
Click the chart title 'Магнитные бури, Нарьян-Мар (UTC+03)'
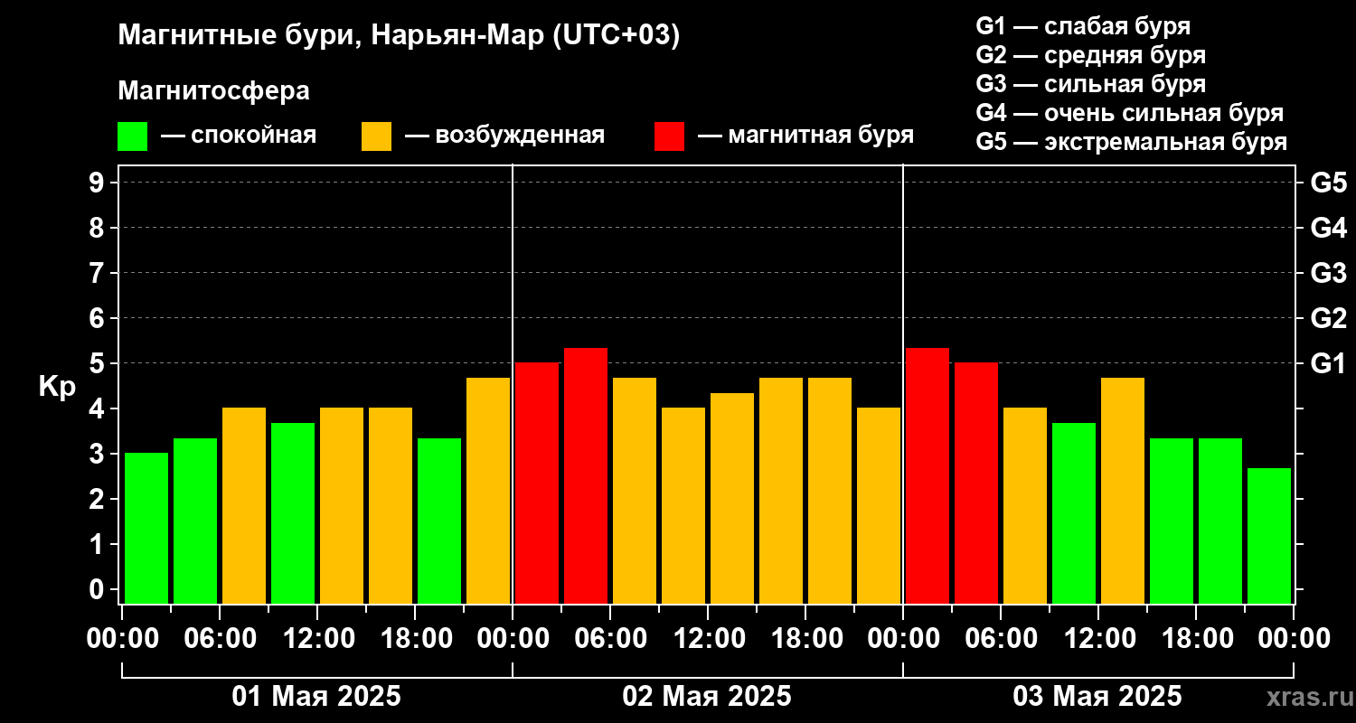tap(399, 35)
